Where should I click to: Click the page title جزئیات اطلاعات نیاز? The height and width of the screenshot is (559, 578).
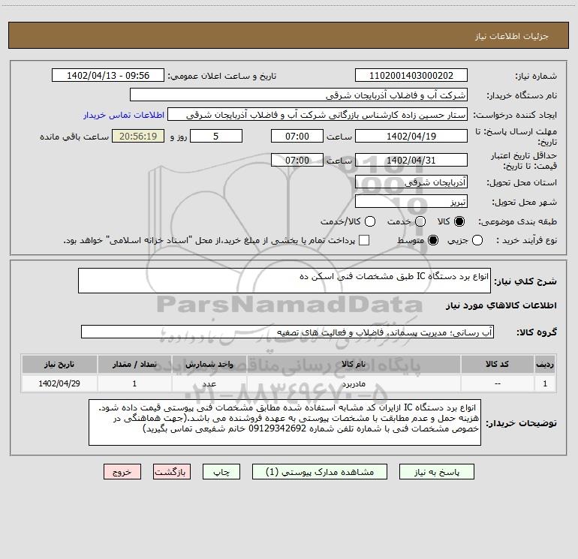[x=511, y=36]
